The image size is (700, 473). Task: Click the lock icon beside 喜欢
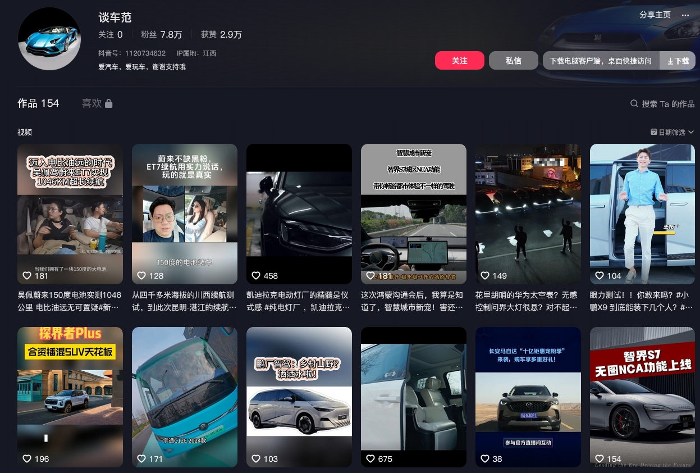coord(109,103)
